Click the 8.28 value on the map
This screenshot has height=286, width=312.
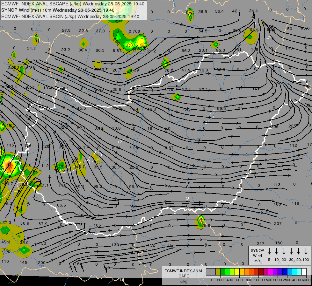tap(134, 148)
